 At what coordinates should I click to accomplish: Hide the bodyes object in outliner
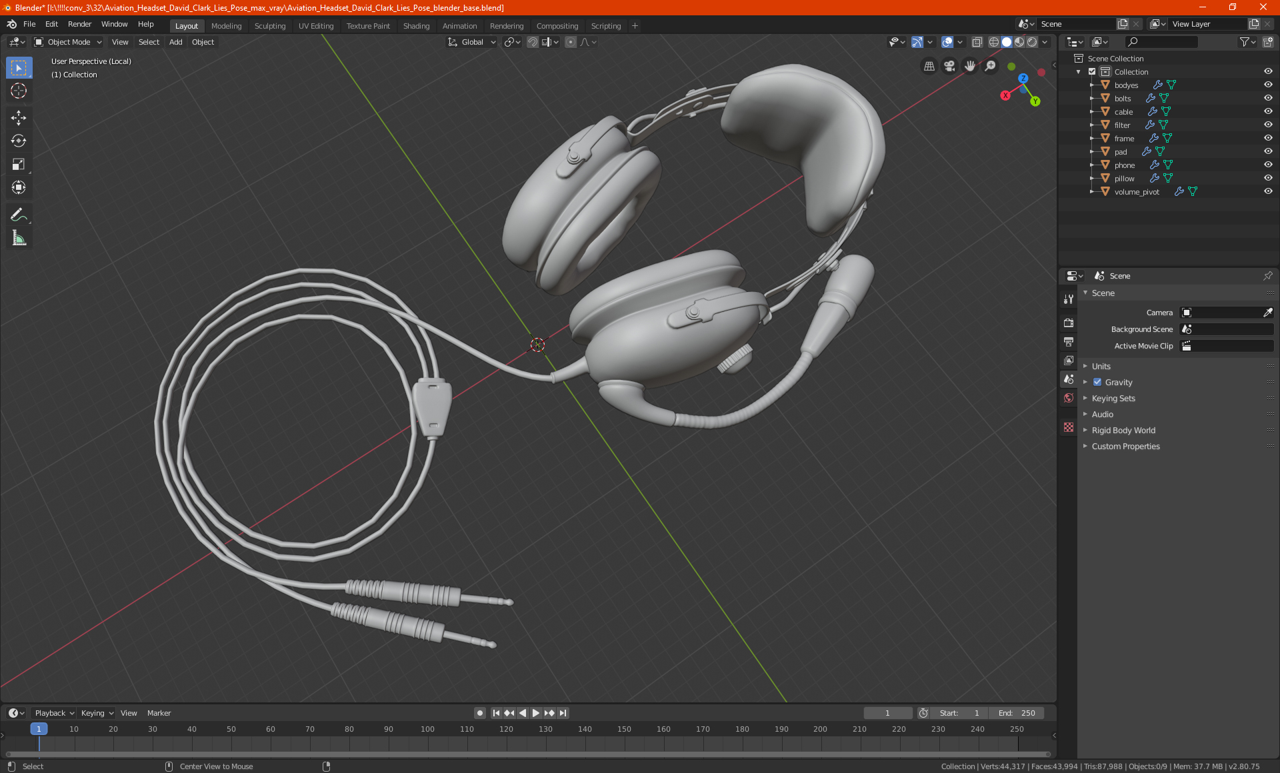tap(1268, 85)
